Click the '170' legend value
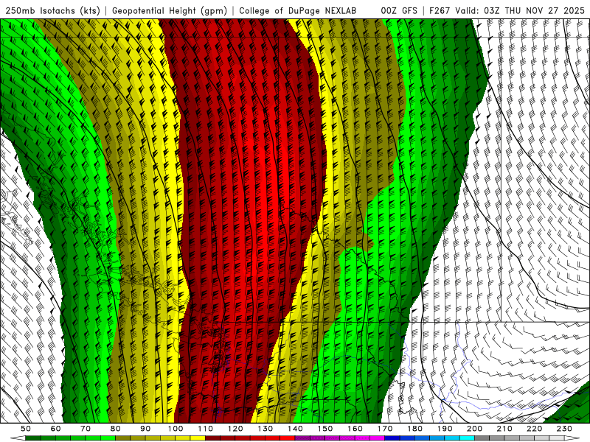This screenshot has width=590, height=442. (385, 429)
